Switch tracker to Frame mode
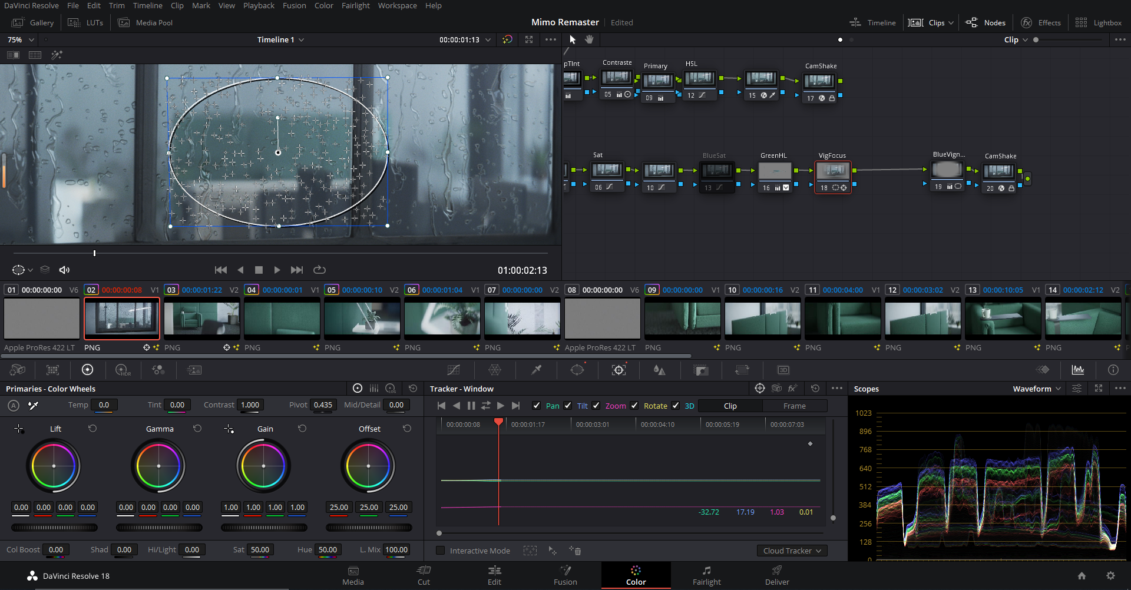The image size is (1131, 590). click(794, 406)
